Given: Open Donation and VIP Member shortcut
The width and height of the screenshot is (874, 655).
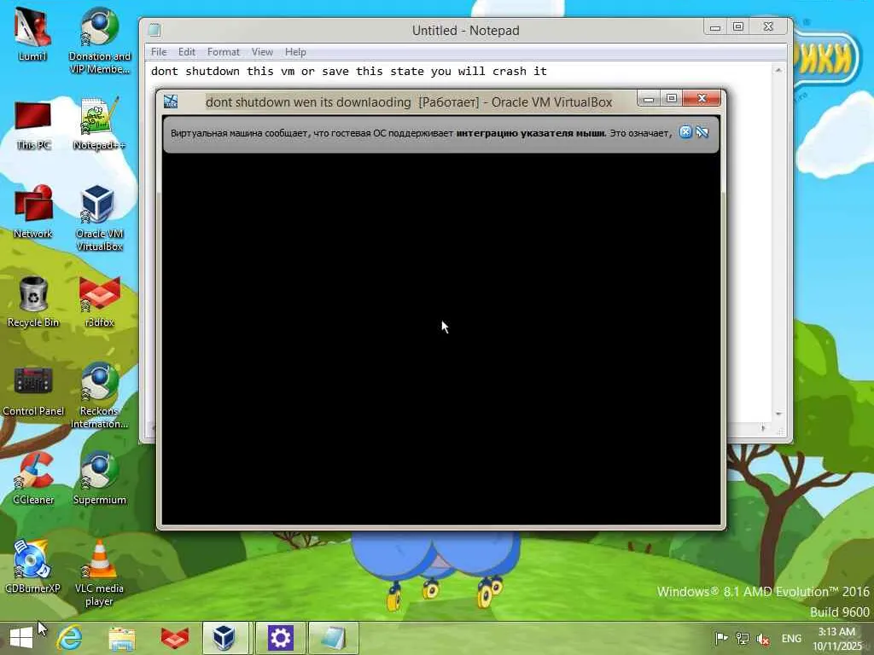Looking at the screenshot, I should [x=99, y=40].
